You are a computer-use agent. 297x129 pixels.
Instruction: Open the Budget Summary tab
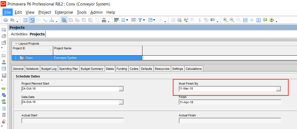click(x=92, y=69)
